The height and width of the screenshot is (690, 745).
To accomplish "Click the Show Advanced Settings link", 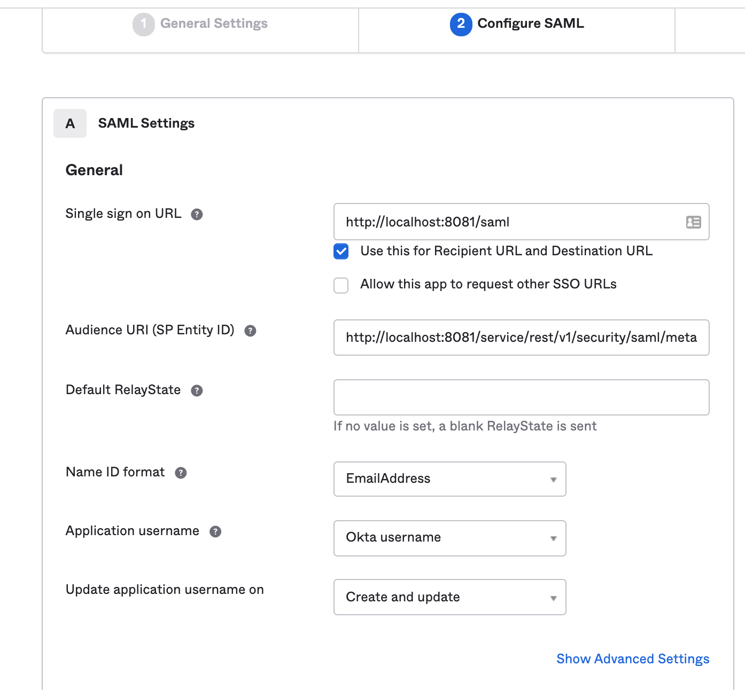I will point(633,659).
